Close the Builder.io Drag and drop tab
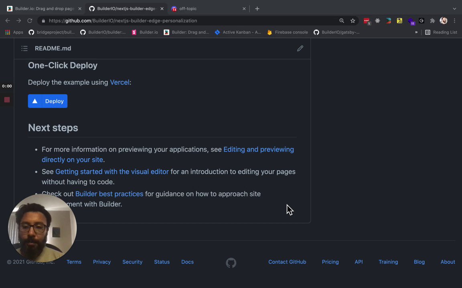The image size is (462, 288). tap(79, 9)
